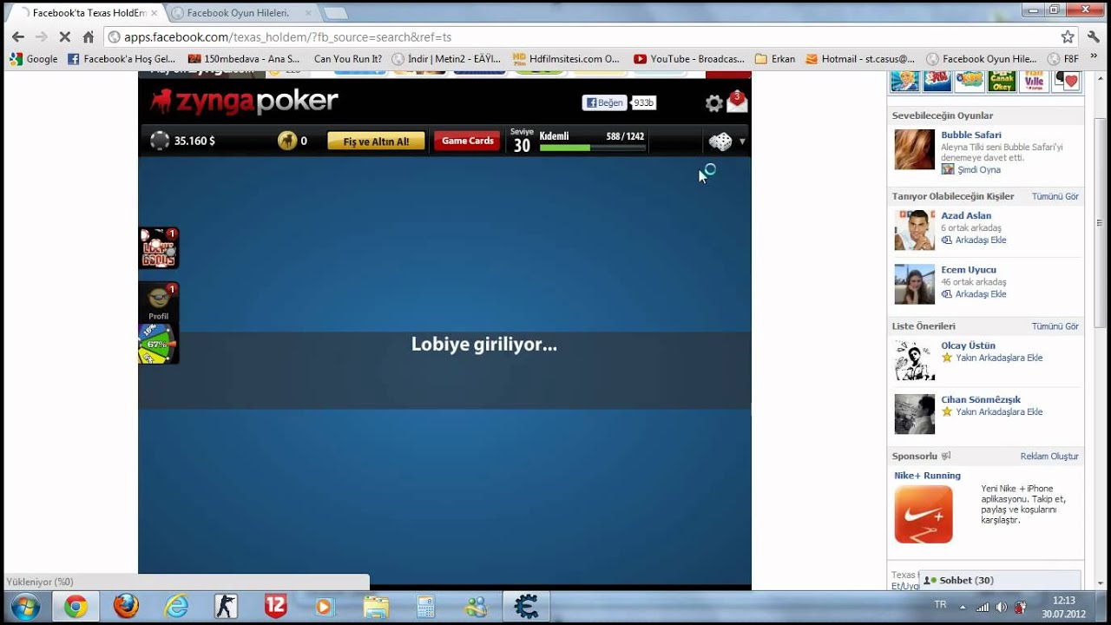The width and height of the screenshot is (1111, 625).
Task: Open the heart card game icon
Action: pos(1066,81)
